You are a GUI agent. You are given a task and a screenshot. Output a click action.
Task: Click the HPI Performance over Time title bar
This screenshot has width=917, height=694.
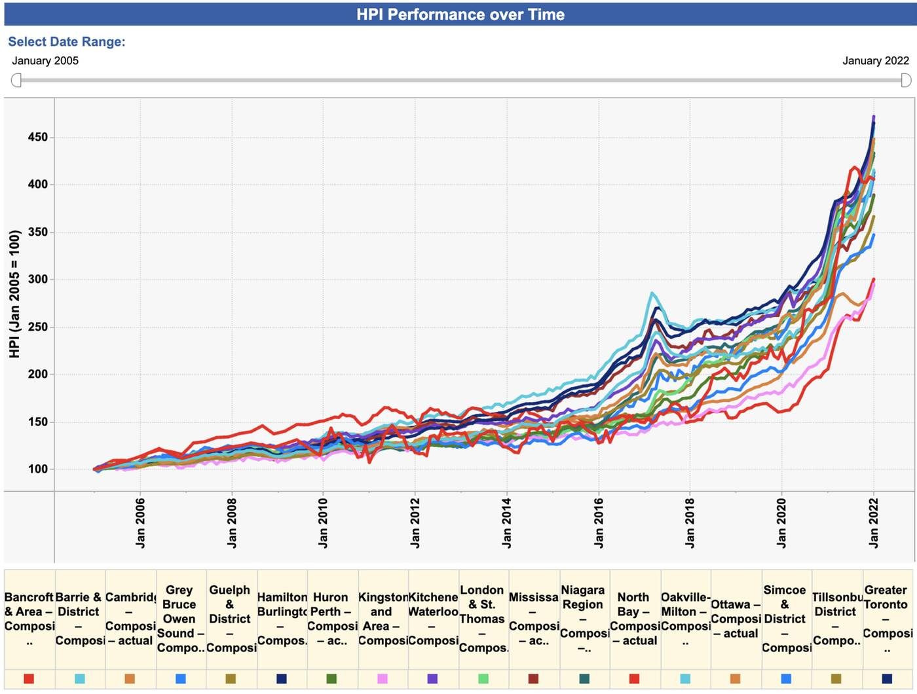click(x=460, y=14)
